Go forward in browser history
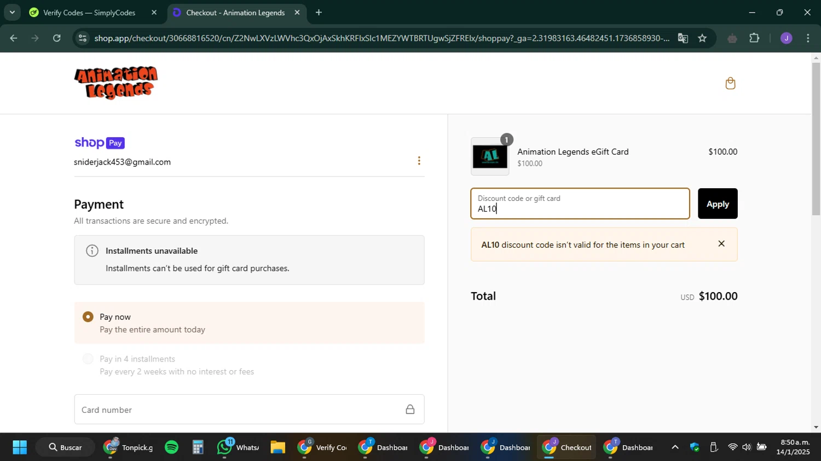Image resolution: width=821 pixels, height=461 pixels. (35, 38)
